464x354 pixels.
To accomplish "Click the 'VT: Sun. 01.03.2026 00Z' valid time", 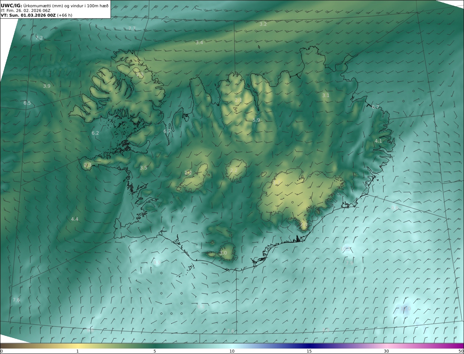I will click(x=28, y=16).
